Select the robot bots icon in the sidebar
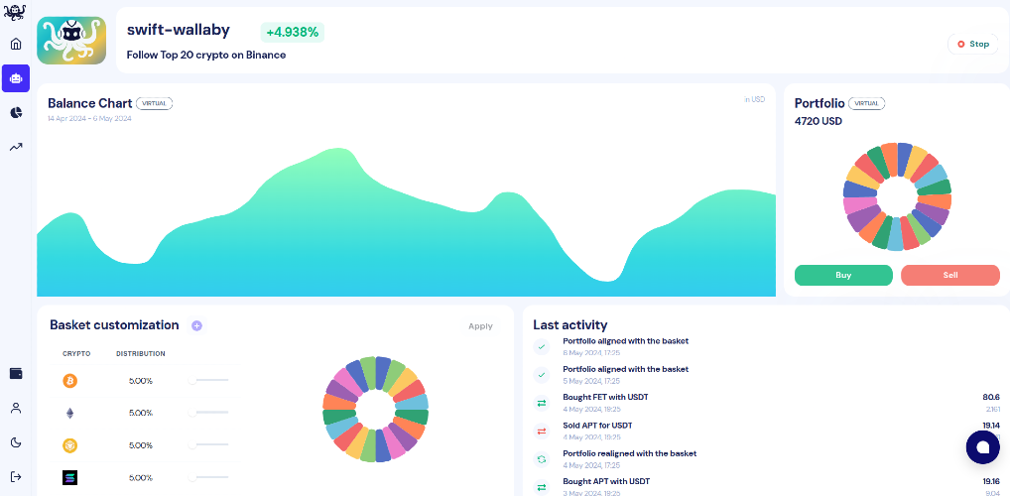 16,78
